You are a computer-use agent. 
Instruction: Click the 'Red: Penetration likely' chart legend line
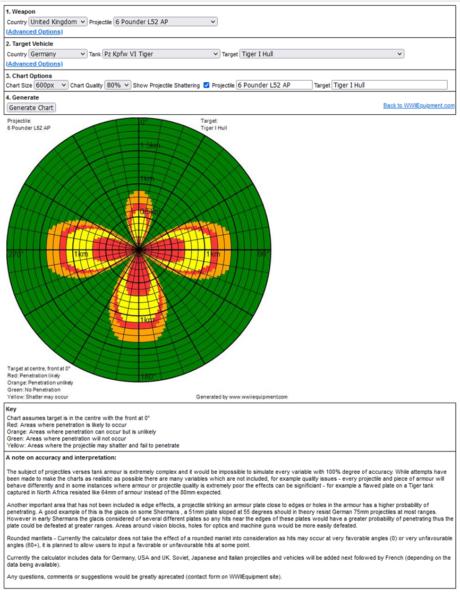pyautogui.click(x=33, y=376)
